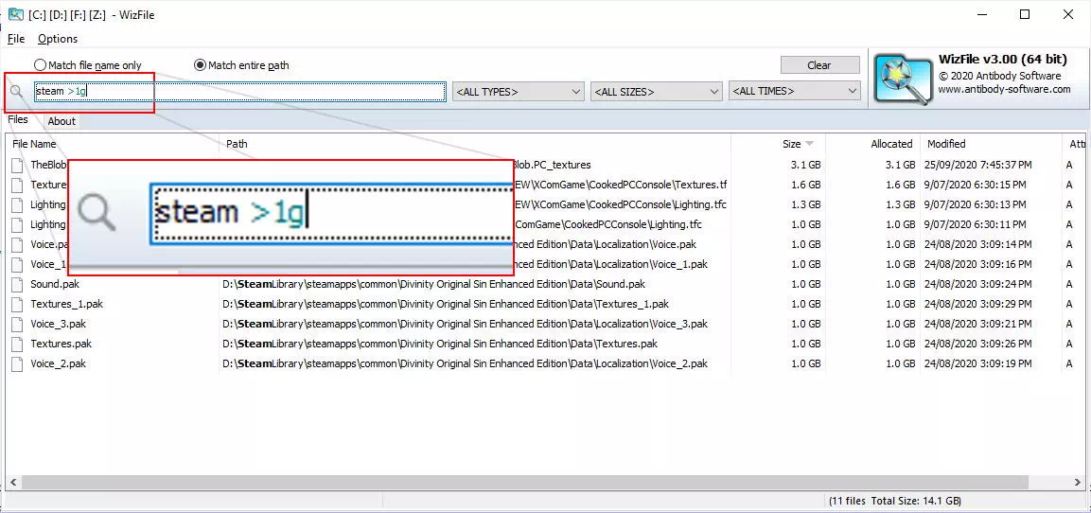This screenshot has width=1091, height=513.
Task: Click the 3.1 GB value in the Size column
Action: pos(806,165)
